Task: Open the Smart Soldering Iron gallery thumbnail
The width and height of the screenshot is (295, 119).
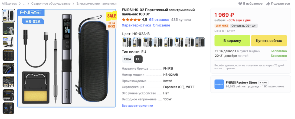Action: pyautogui.click(x=8, y=42)
